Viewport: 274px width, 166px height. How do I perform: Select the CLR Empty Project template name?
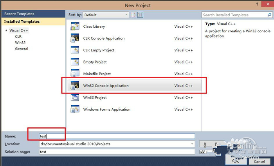pos(99,50)
